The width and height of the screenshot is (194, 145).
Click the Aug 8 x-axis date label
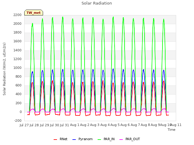point(145,125)
